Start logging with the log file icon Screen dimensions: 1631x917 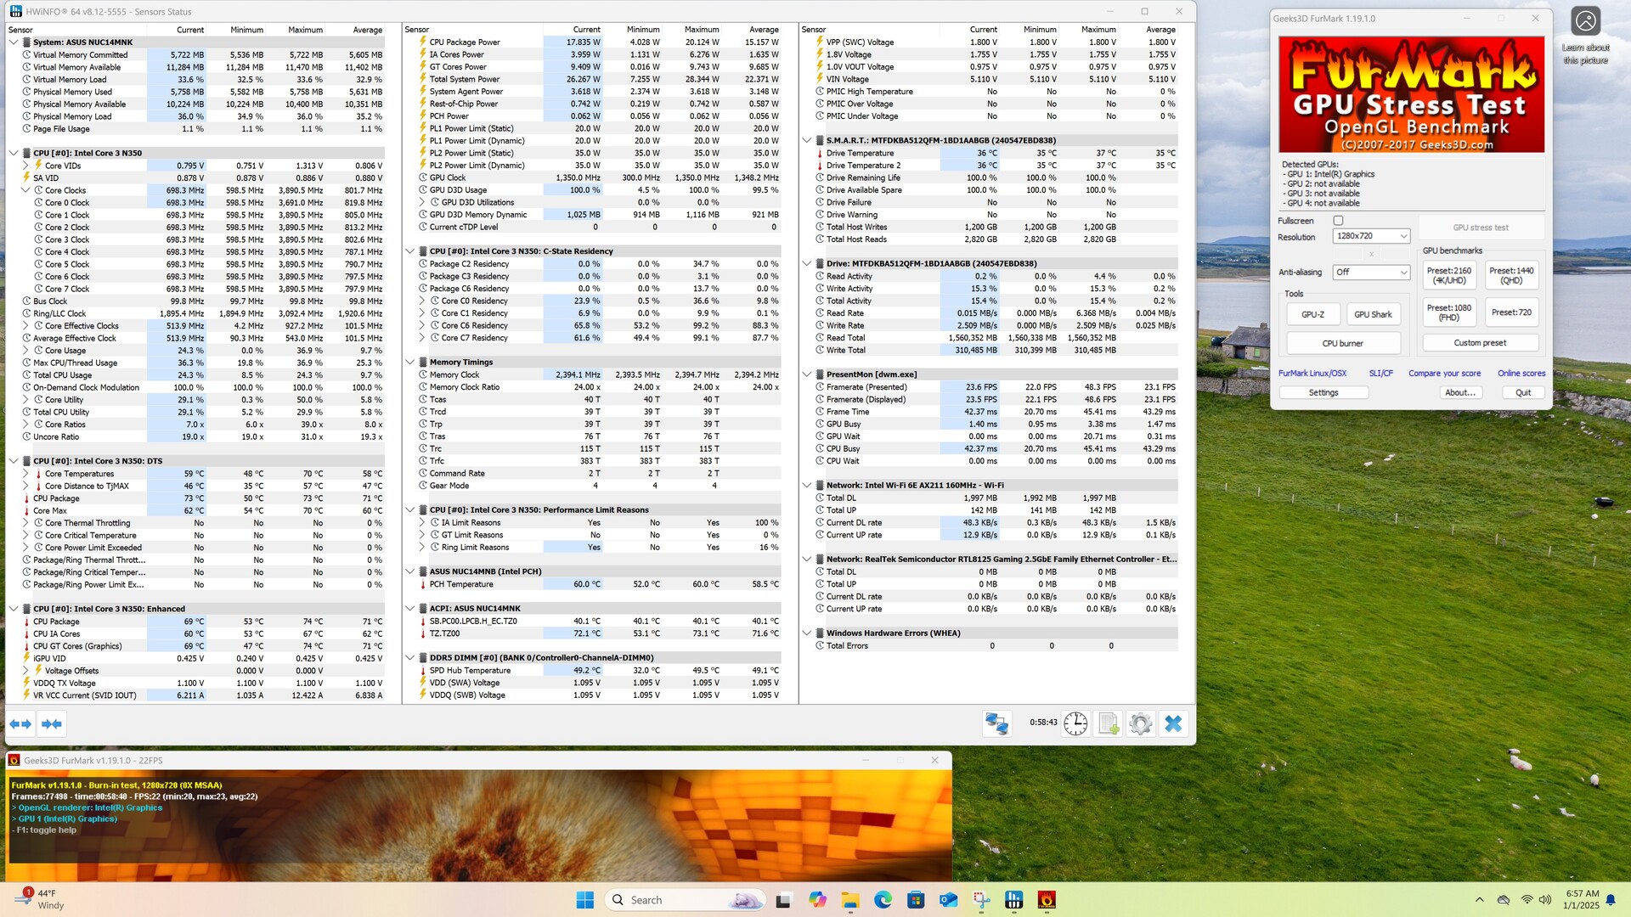pyautogui.click(x=1108, y=723)
